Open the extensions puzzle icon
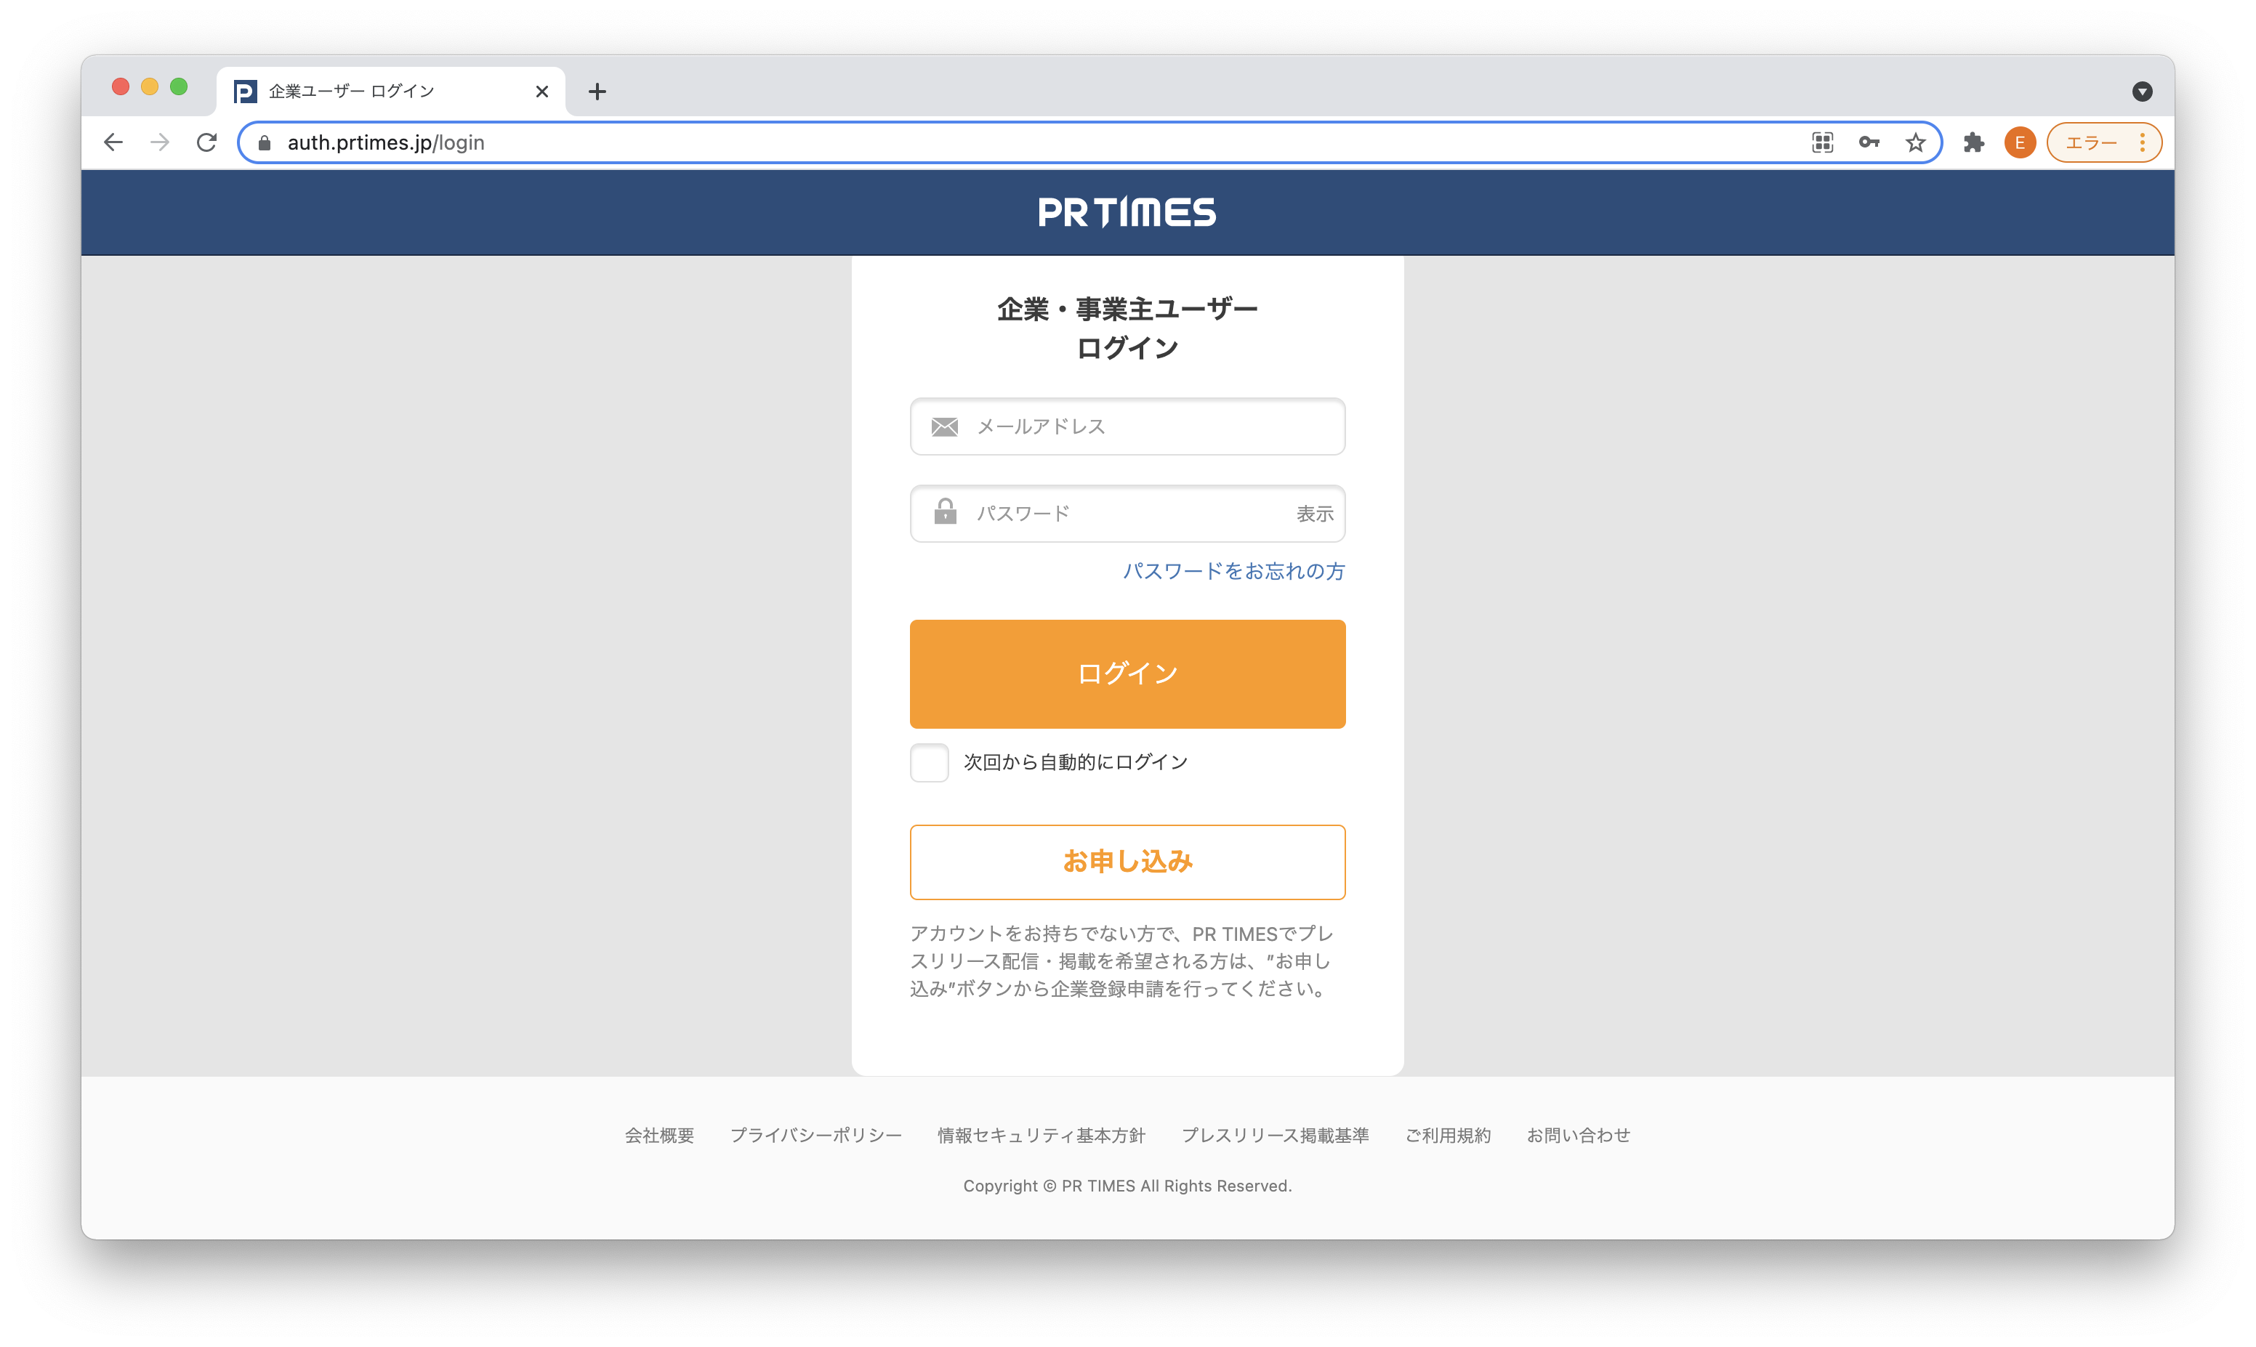Viewport: 2256px width, 1347px height. [x=1974, y=142]
